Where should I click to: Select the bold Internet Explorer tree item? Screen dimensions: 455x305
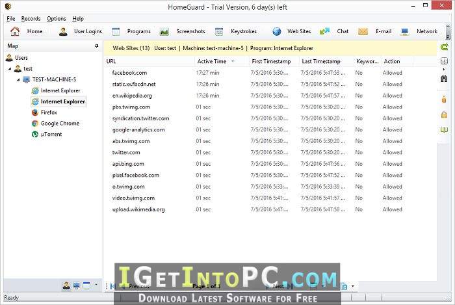[x=58, y=101]
